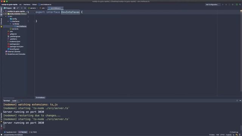Hide the Project panel with minus icon
This screenshot has width=242, height=136.
pyautogui.click(x=25, y=8)
